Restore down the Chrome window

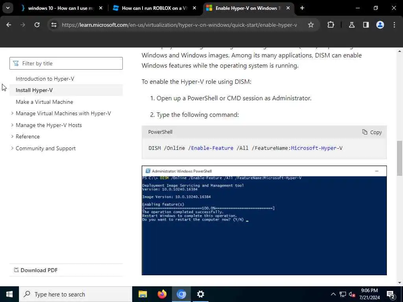376,8
